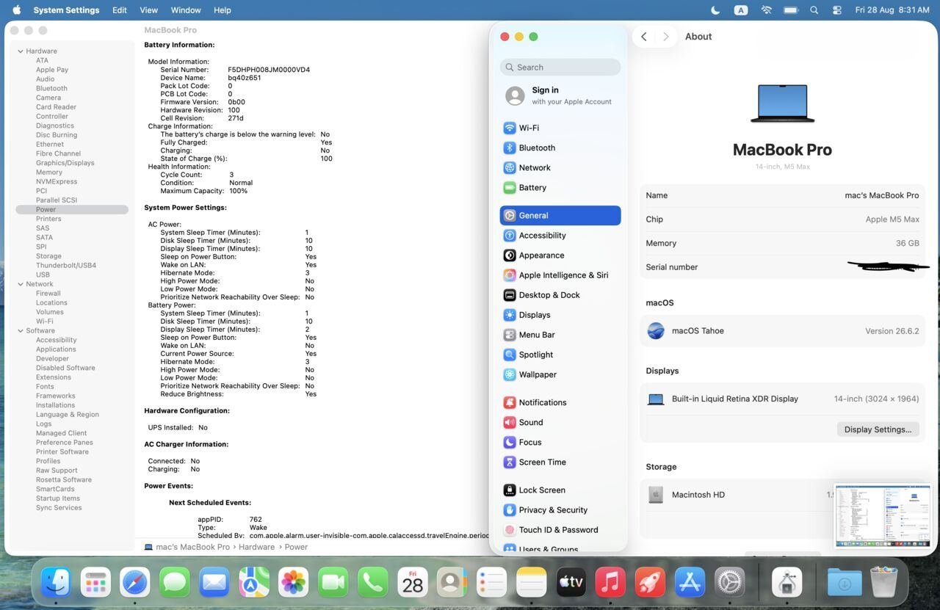Open Menu Bar settings

560,334
